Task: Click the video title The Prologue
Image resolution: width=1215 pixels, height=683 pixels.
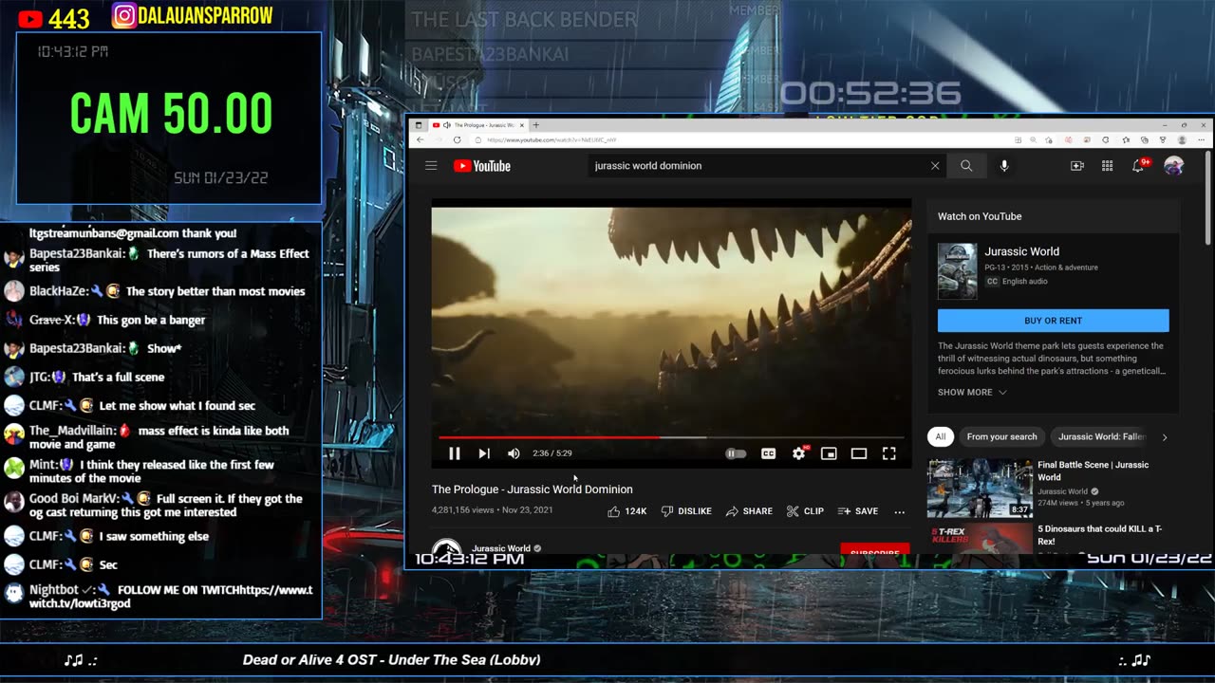Action: [532, 489]
